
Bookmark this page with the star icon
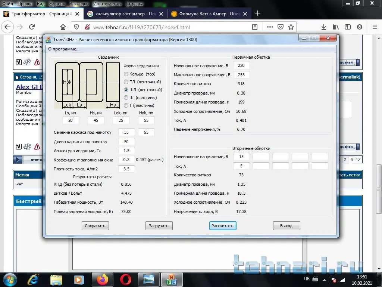click(x=291, y=27)
